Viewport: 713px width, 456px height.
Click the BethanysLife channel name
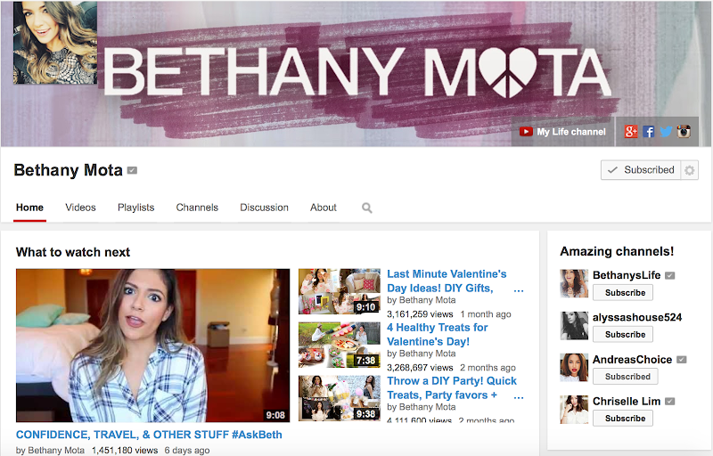tap(627, 275)
